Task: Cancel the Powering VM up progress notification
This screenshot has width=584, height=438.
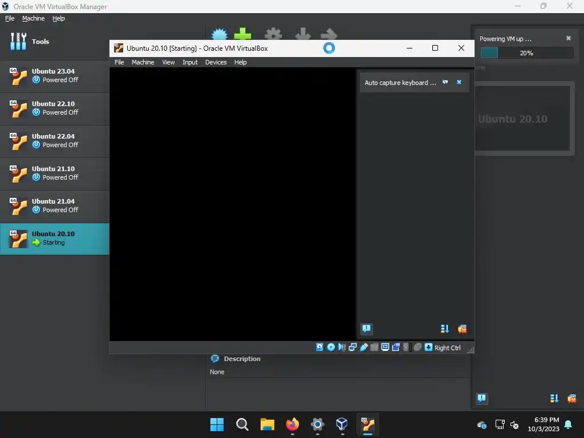Action: point(569,38)
